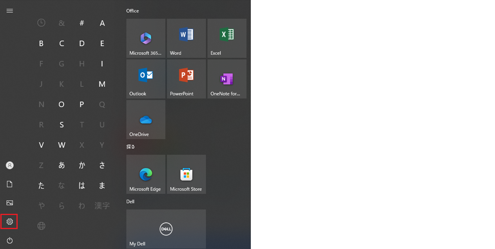Jump to apps starting with E
495x249 pixels.
(x=102, y=43)
